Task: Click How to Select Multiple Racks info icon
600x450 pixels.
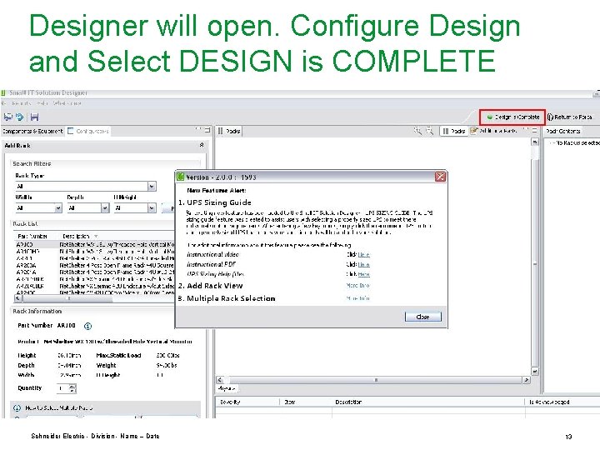Action: 17,407
